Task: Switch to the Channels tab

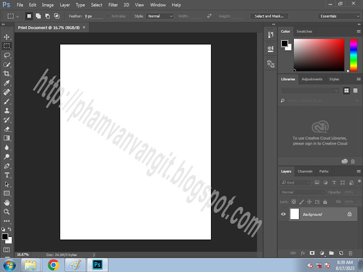Action: point(305,171)
